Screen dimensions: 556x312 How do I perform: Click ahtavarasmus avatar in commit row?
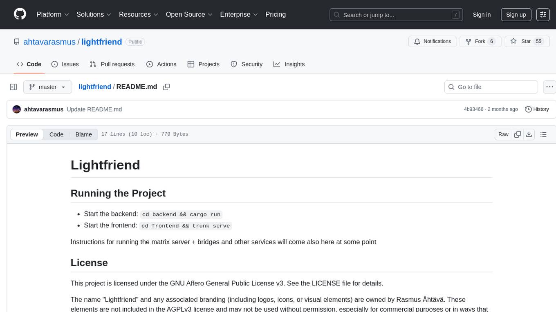(17, 109)
